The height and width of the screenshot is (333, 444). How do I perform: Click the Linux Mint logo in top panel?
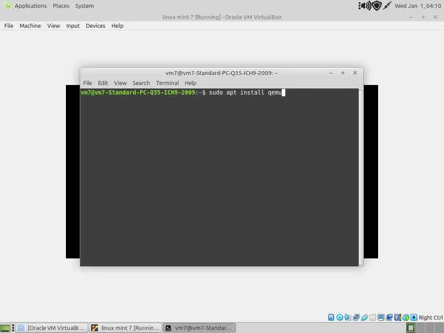8,5
